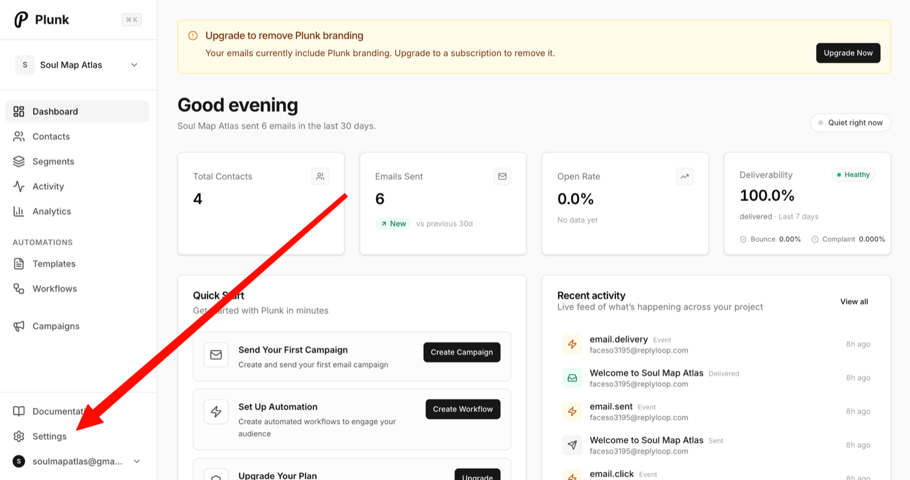The height and width of the screenshot is (480, 910).
Task: Open Welcome to Soul Map Atlas Delivered entry
Action: tap(716, 378)
